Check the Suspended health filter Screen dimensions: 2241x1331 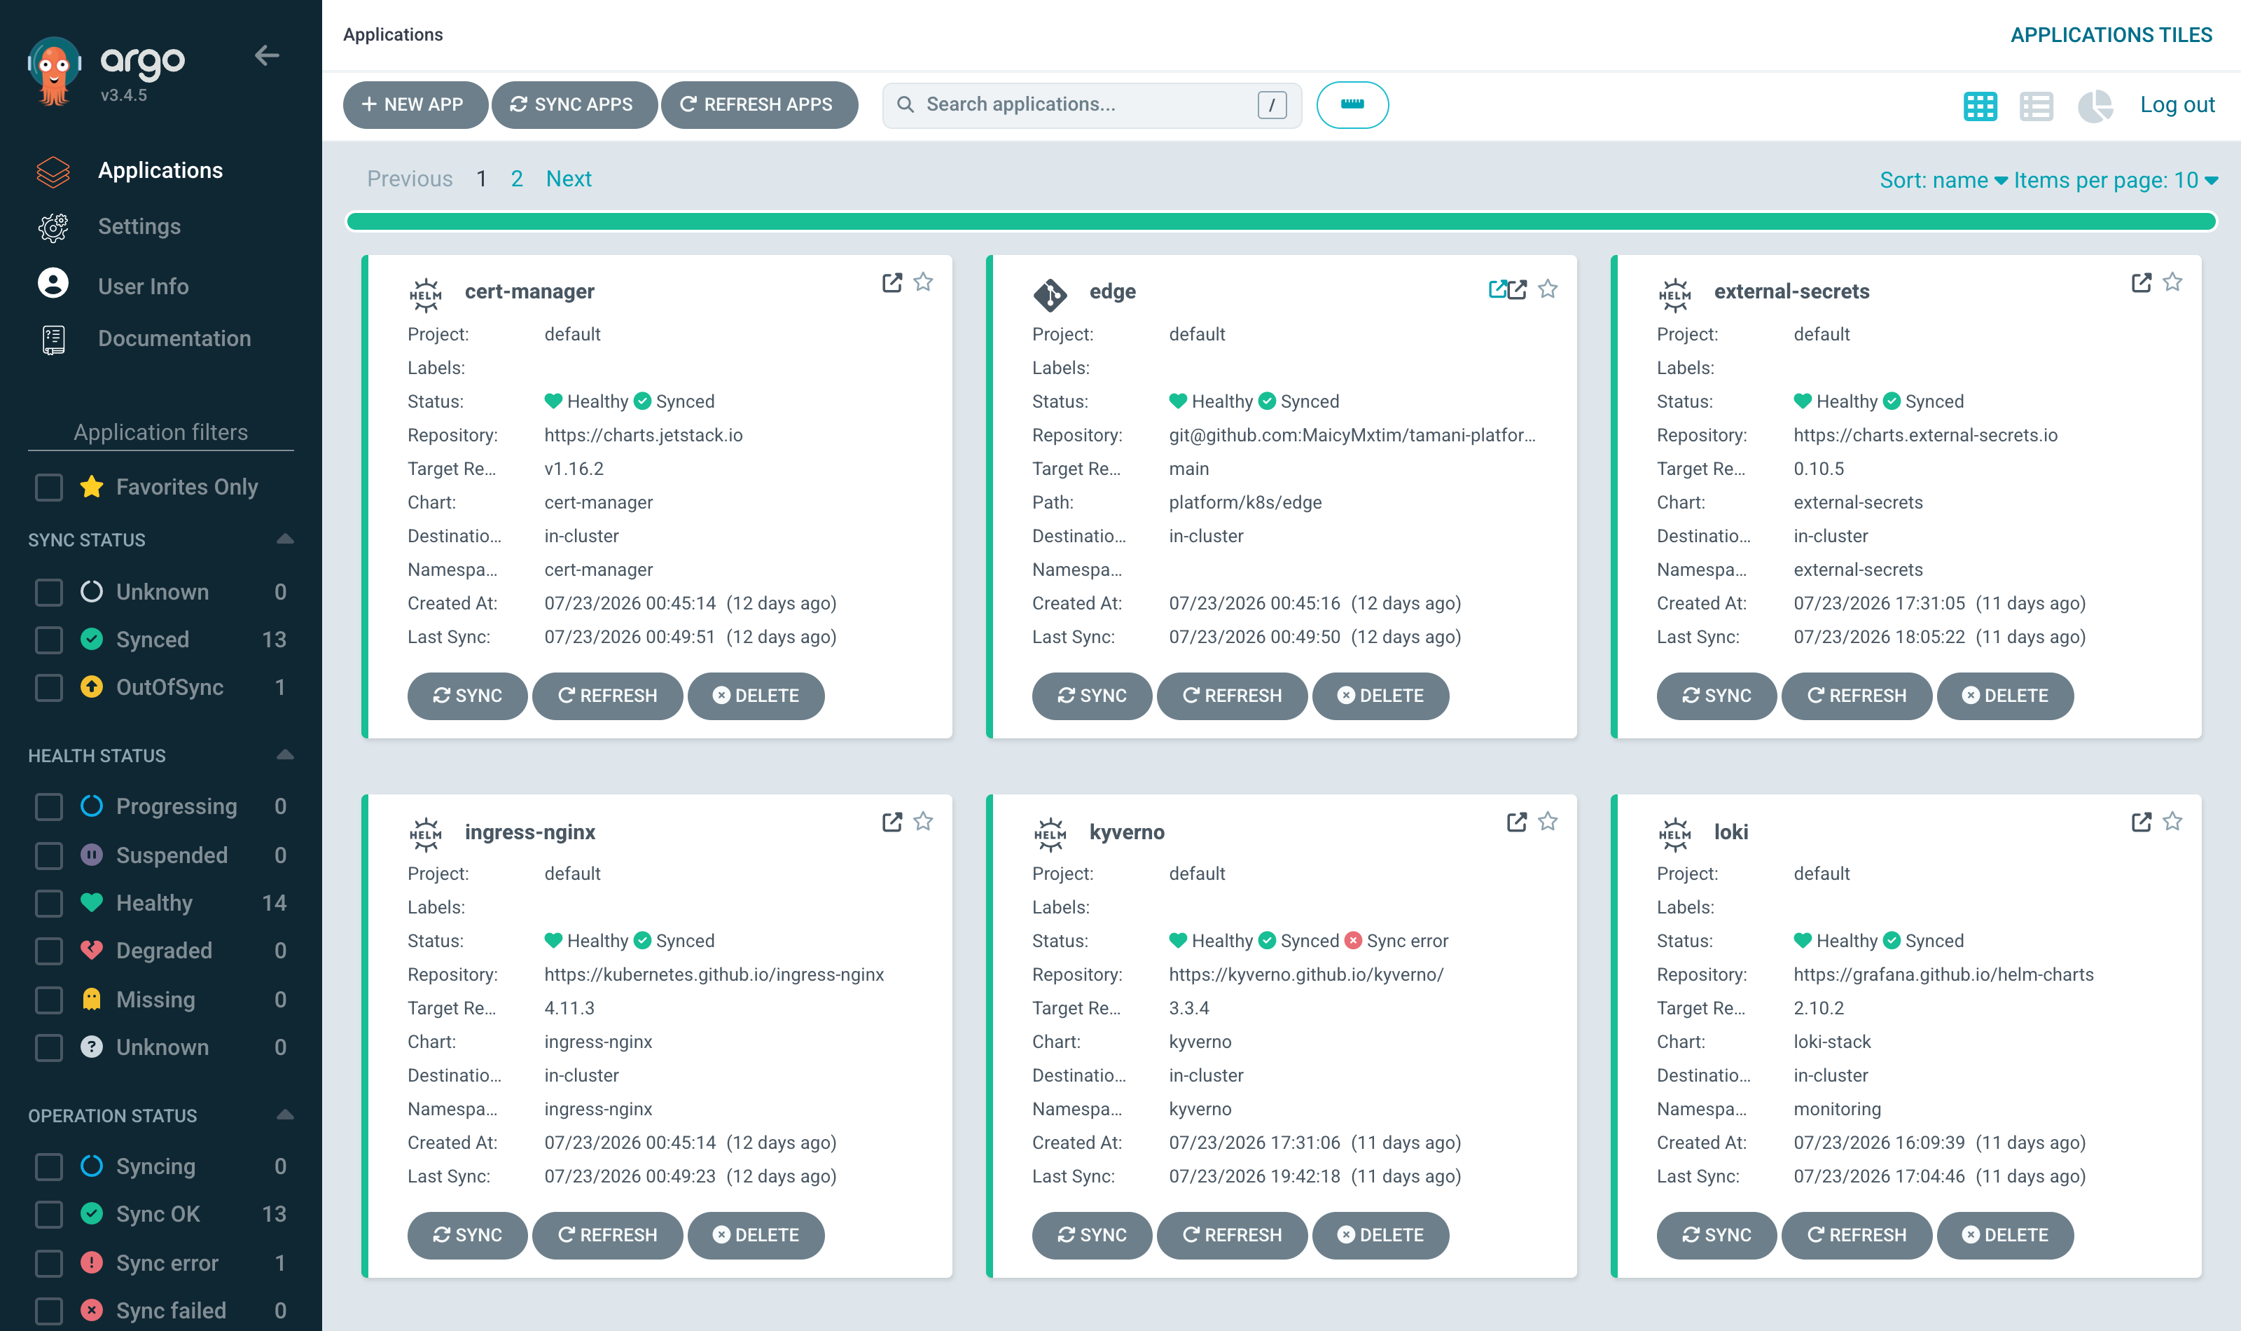coord(48,855)
